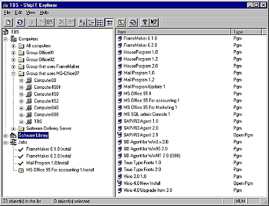Click the Up One Level folder icon

point(122,23)
